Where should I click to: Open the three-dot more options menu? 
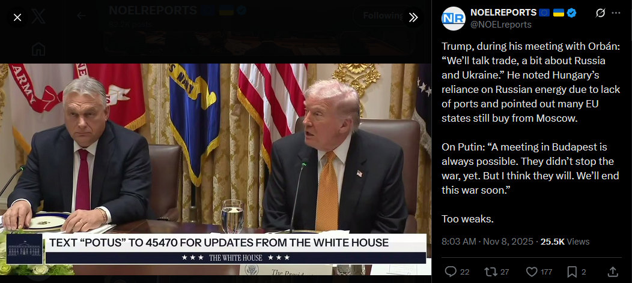[x=616, y=13]
